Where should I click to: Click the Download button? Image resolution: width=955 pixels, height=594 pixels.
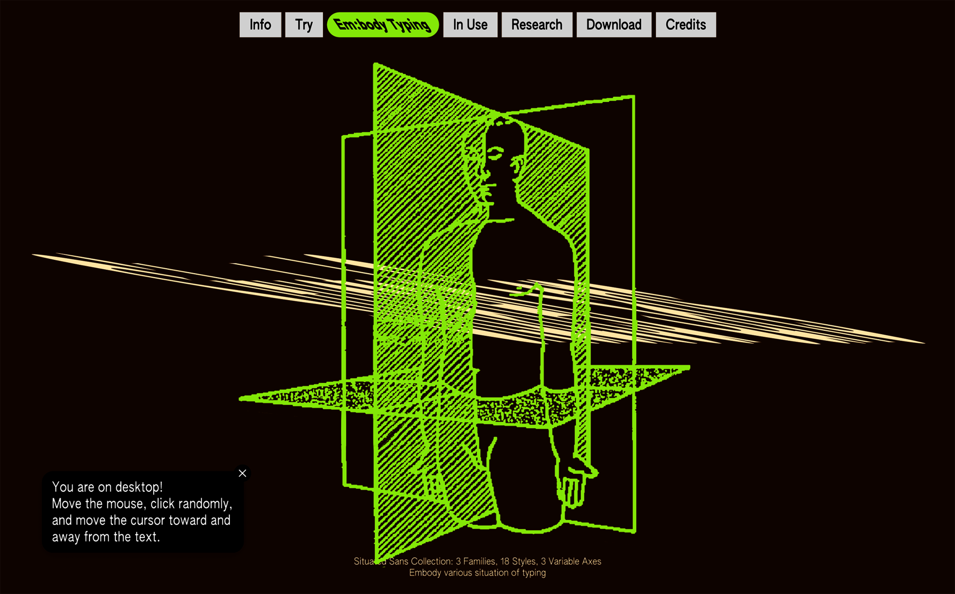[x=614, y=25]
